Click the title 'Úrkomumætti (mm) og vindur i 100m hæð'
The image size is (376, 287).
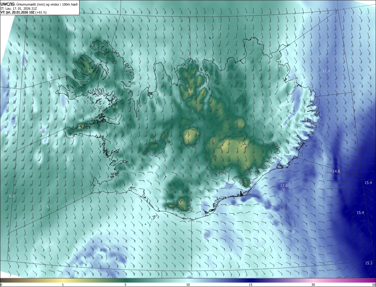[46, 4]
